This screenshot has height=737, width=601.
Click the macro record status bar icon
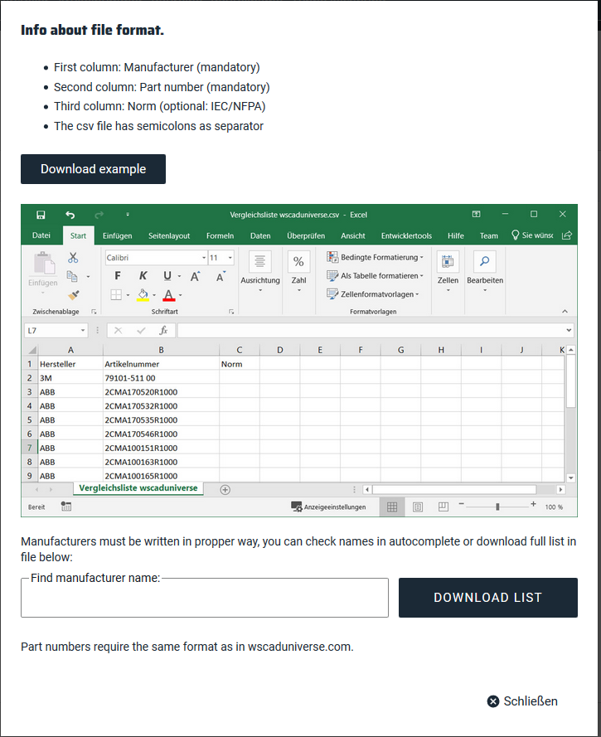pyautogui.click(x=65, y=507)
